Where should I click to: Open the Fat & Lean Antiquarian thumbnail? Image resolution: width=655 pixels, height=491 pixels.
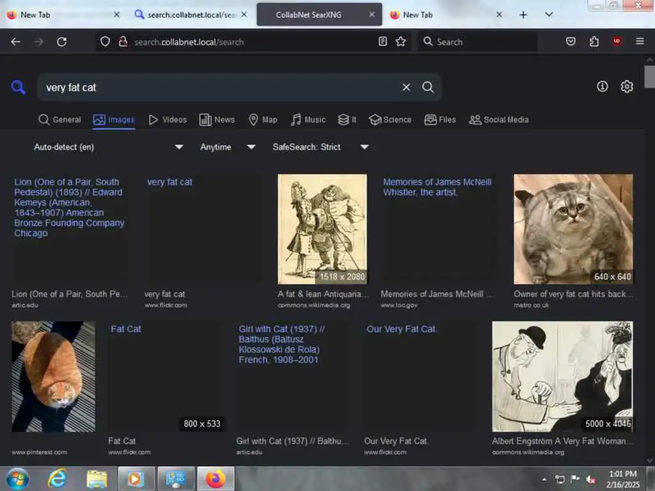pos(322,229)
